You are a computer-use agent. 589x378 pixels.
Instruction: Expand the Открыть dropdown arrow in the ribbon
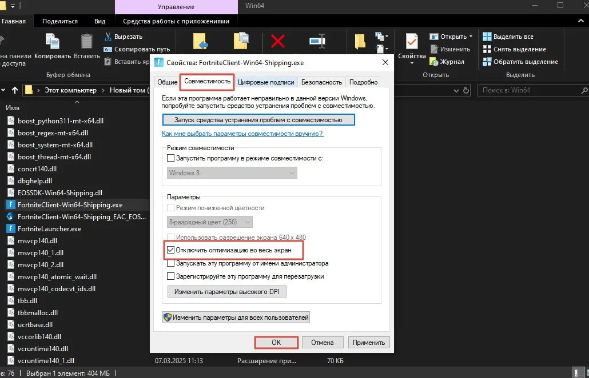point(470,37)
